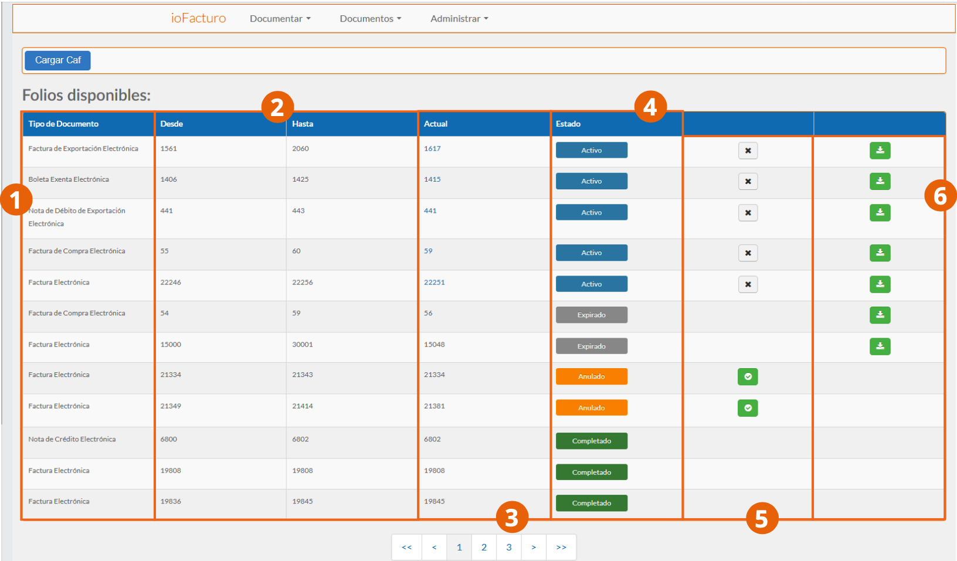Viewport: 957px width, 561px height.
Task: Open the Documentar dropdown menu
Action: pyautogui.click(x=280, y=19)
